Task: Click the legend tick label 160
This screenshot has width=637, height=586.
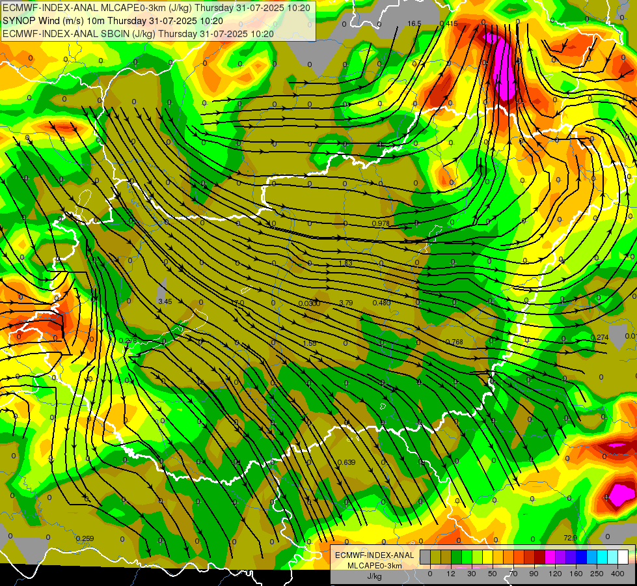Action: (x=576, y=574)
